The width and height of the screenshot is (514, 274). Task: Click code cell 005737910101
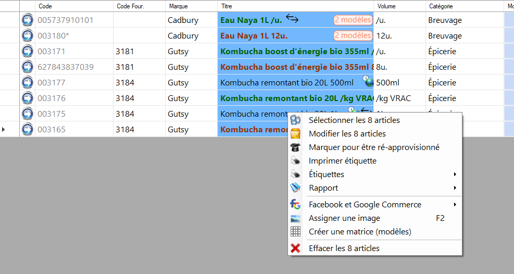tap(74, 20)
